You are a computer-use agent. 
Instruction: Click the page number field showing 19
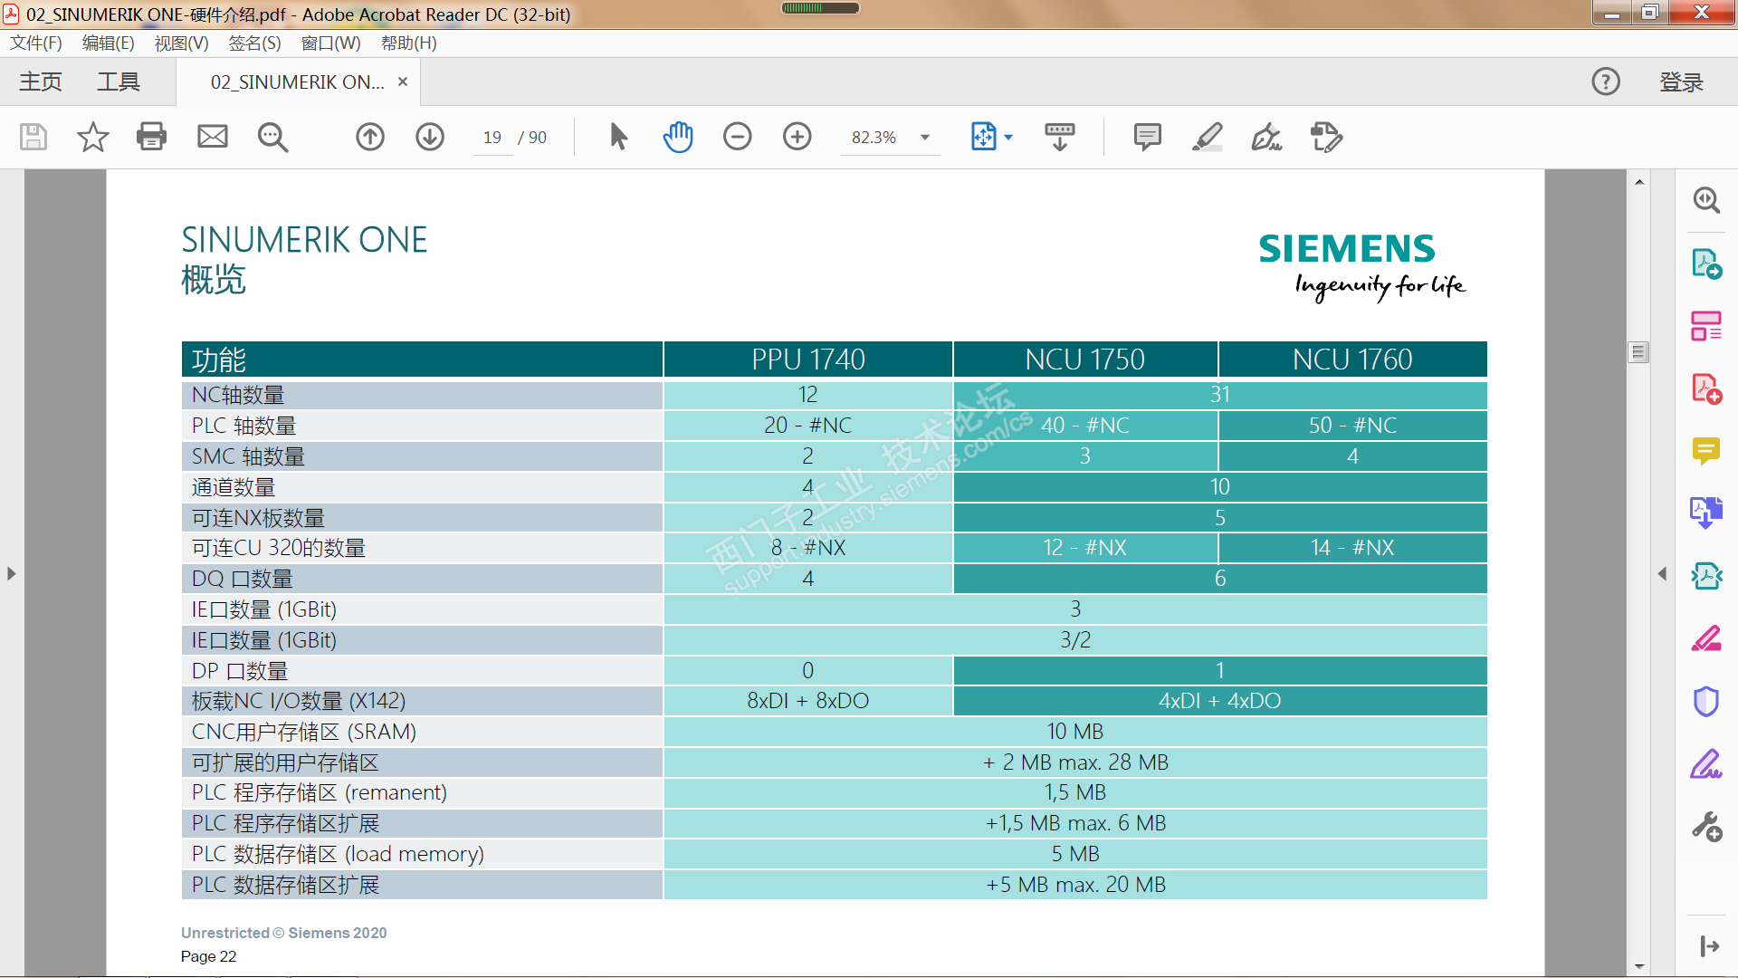(x=492, y=138)
